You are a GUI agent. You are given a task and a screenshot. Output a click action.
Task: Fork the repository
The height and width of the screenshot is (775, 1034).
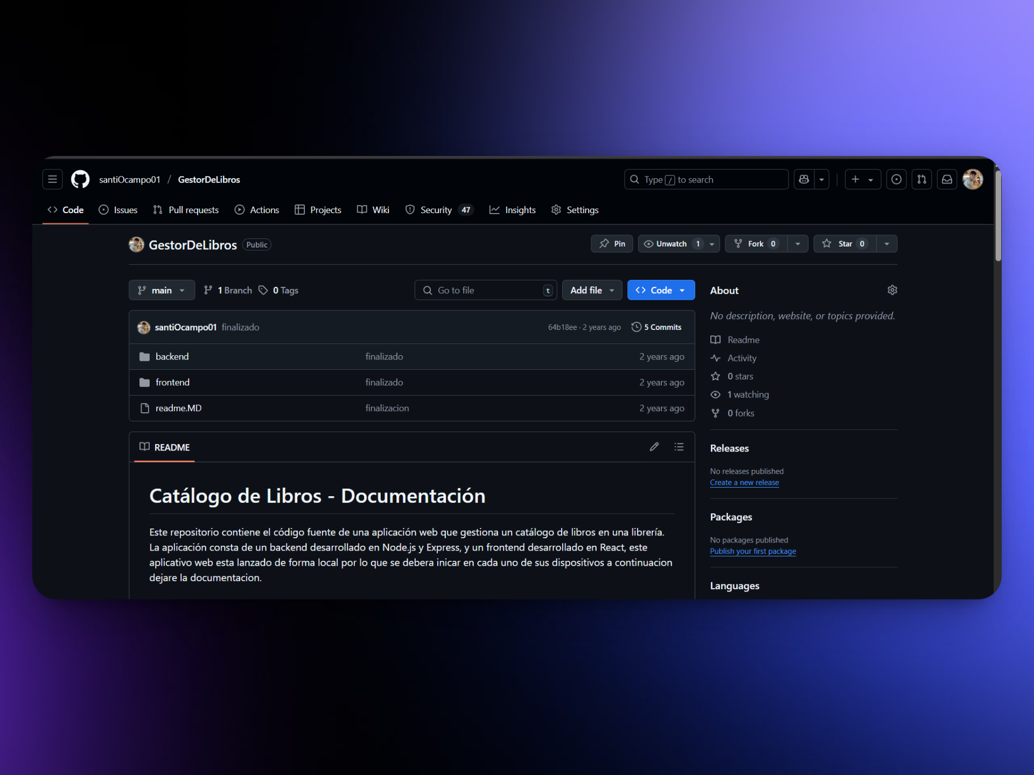point(756,244)
